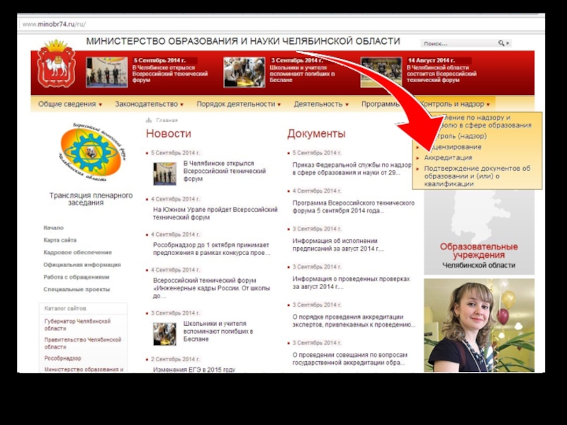Open the 14 Август 2014 header news thumbnail
Screen dimensions: 567x425
[381, 72]
